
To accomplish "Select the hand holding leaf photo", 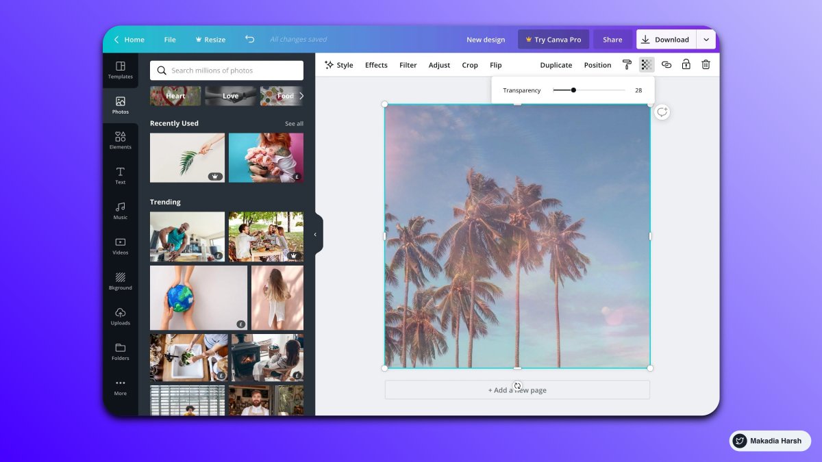I will [x=187, y=158].
